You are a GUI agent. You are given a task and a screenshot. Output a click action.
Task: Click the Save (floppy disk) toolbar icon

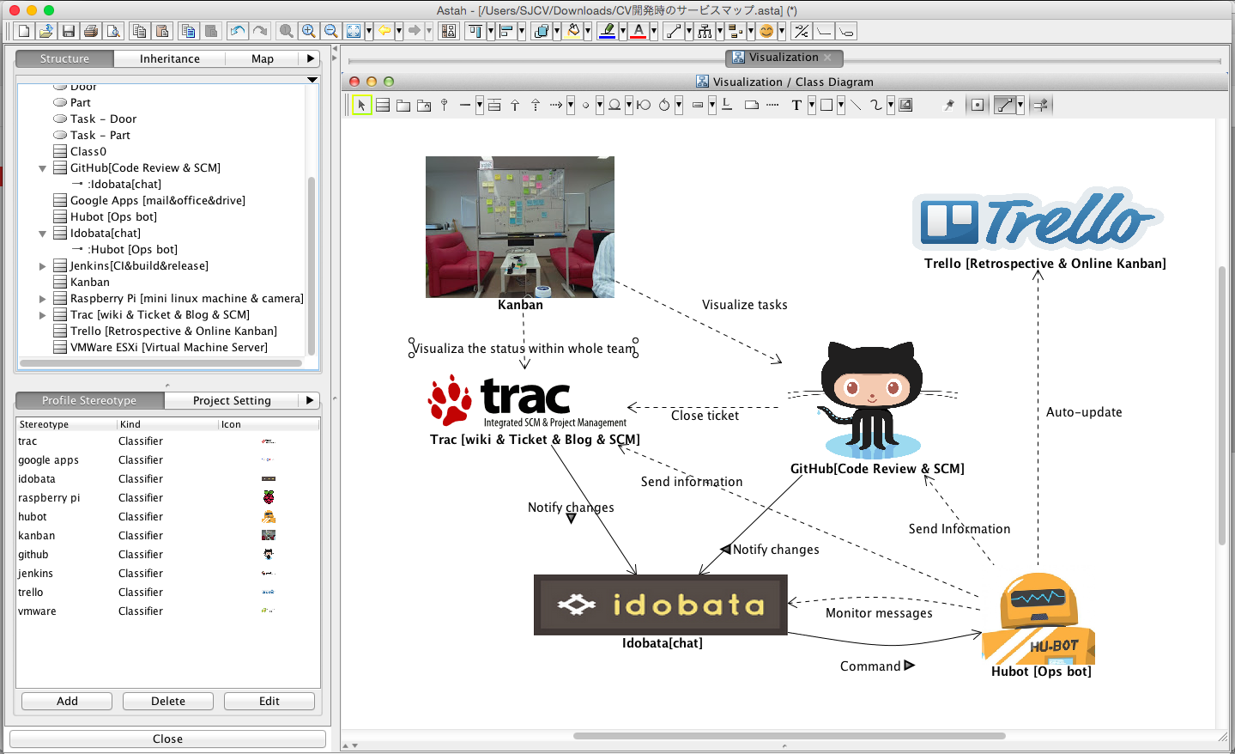tap(69, 31)
